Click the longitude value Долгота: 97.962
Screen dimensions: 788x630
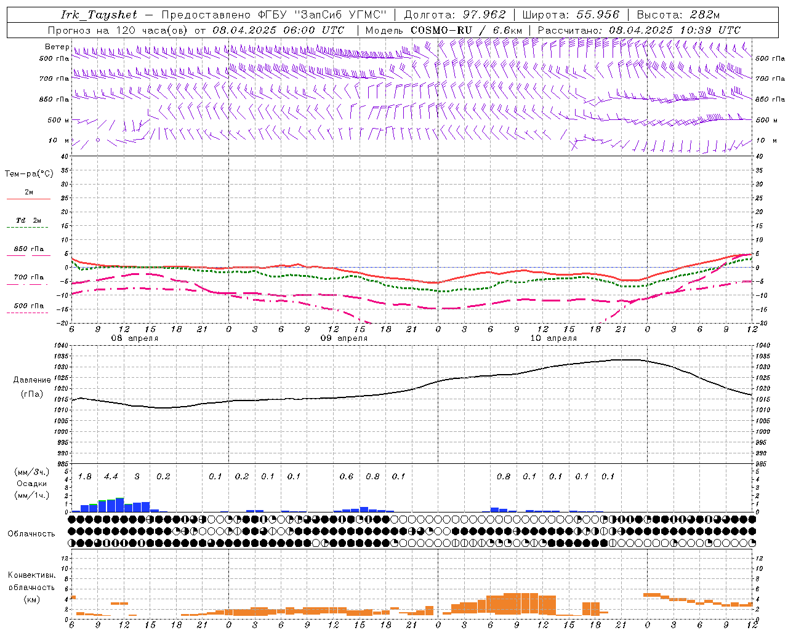(455, 15)
